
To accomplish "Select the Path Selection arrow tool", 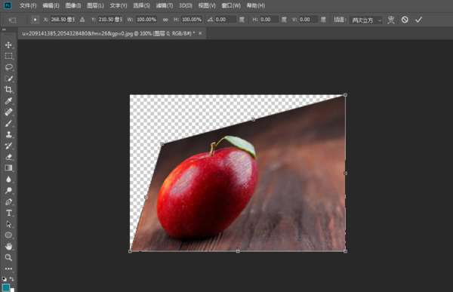I will 8,224.
